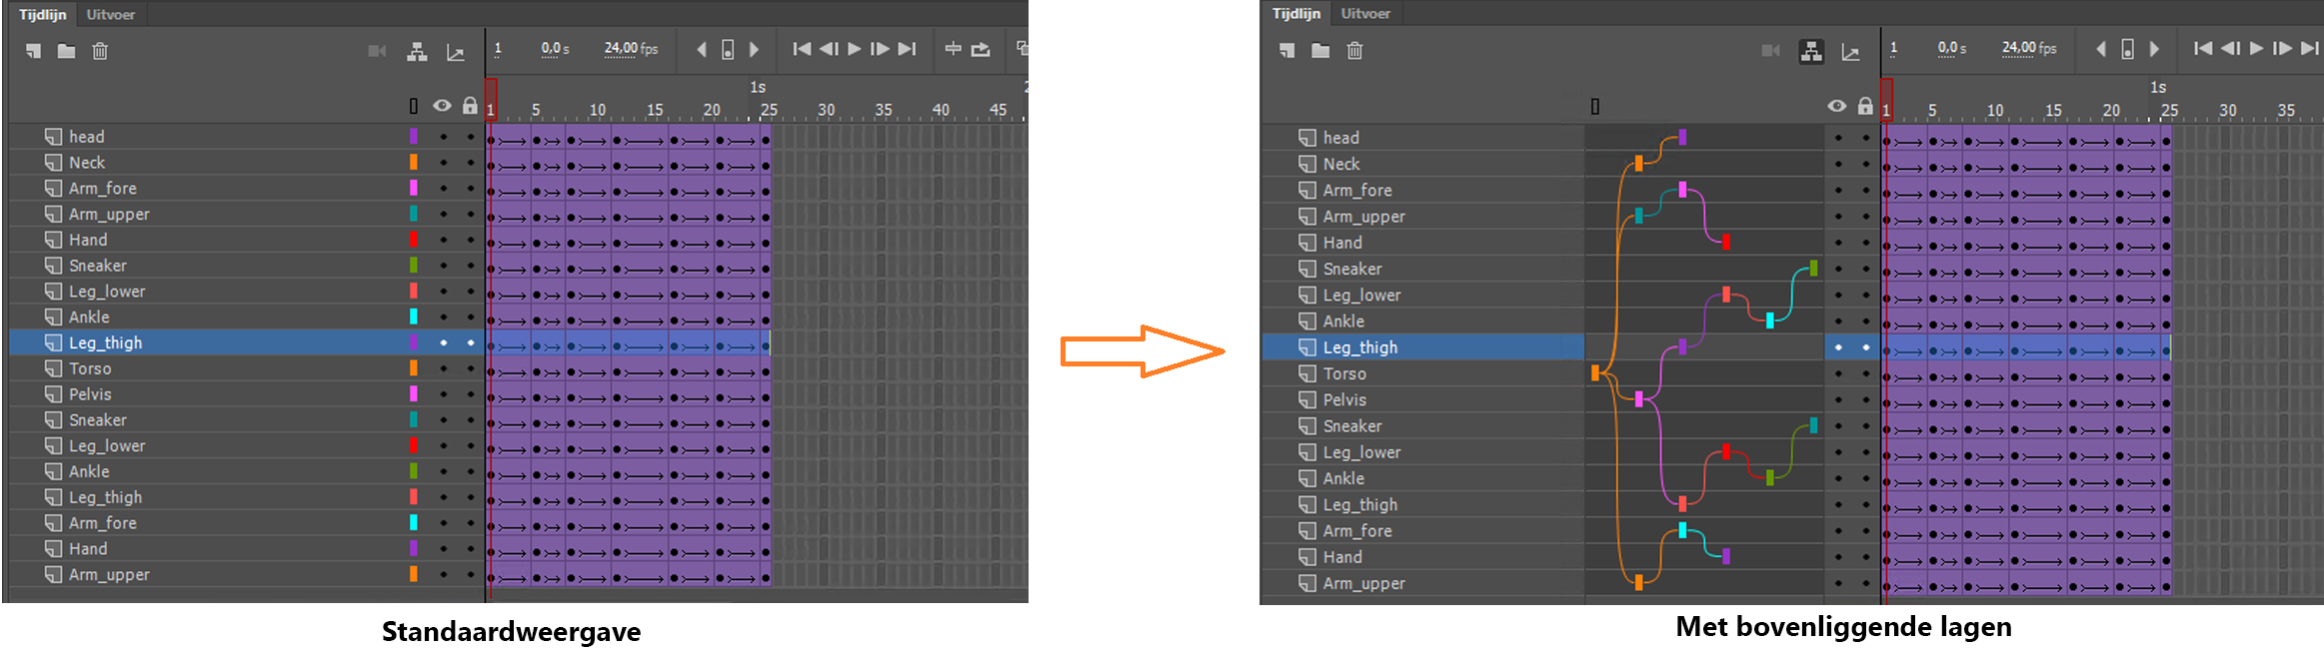Click Delete layer trash icon in right timeline
The height and width of the screenshot is (659, 2324).
[1354, 50]
